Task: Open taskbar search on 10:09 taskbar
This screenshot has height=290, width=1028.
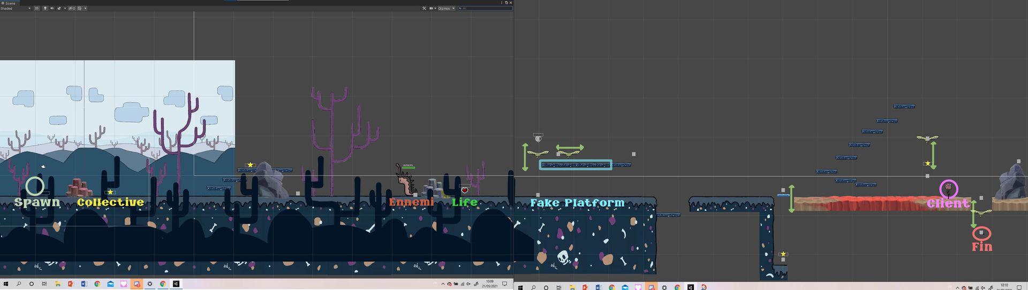Action: [x=19, y=284]
